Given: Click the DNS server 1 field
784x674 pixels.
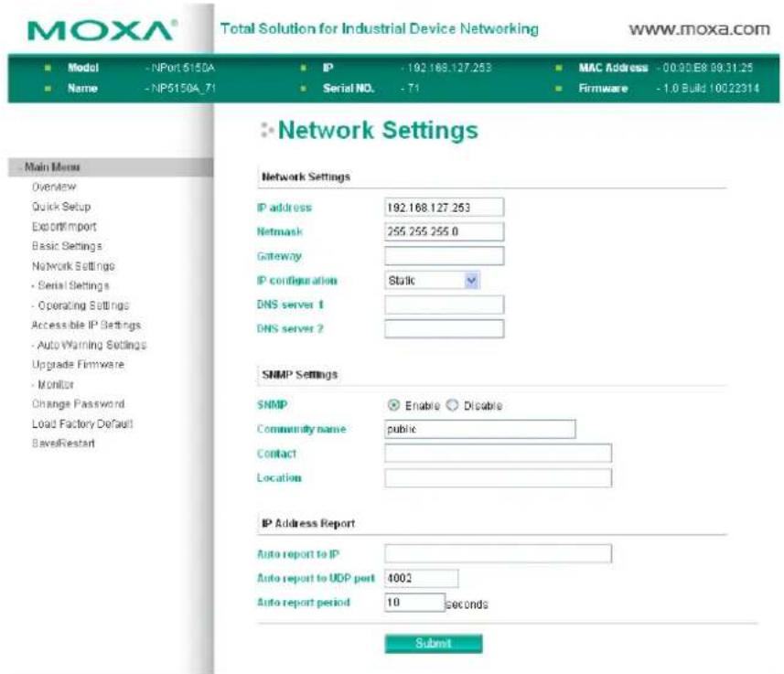Looking at the screenshot, I should pos(444,305).
